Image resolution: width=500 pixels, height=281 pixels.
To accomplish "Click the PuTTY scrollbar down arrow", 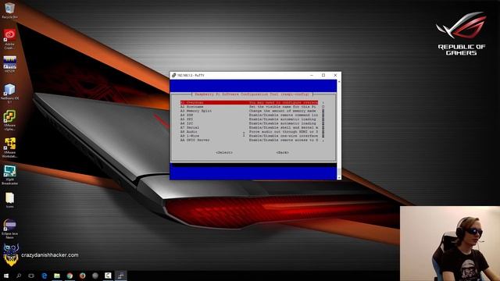I will pyautogui.click(x=339, y=177).
